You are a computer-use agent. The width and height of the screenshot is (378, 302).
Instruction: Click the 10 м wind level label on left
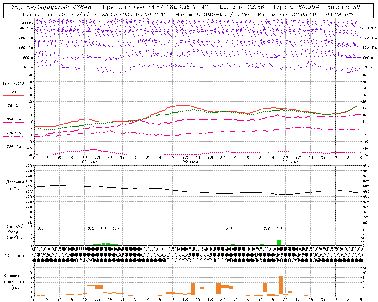pyautogui.click(x=28, y=67)
